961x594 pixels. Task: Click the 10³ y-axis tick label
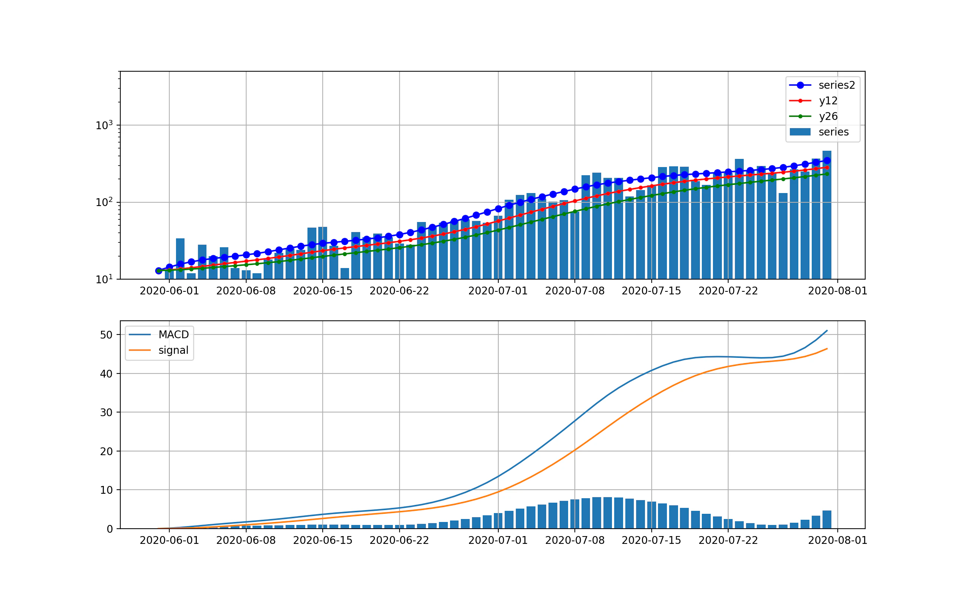pyautogui.click(x=104, y=125)
